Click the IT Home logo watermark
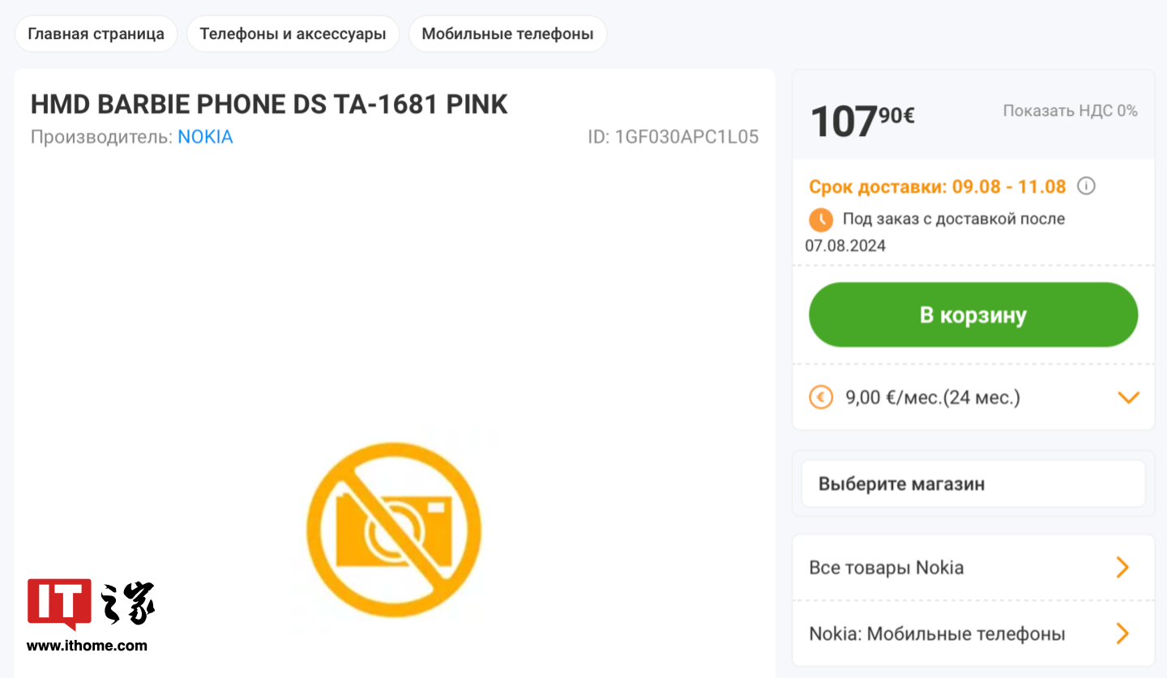Screen dimensions: 1167x678 click(x=91, y=603)
